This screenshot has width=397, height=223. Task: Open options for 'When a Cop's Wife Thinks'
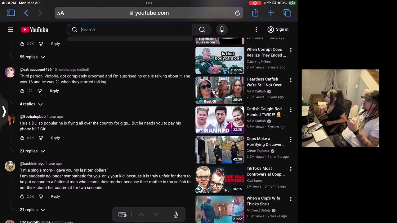pos(291,199)
